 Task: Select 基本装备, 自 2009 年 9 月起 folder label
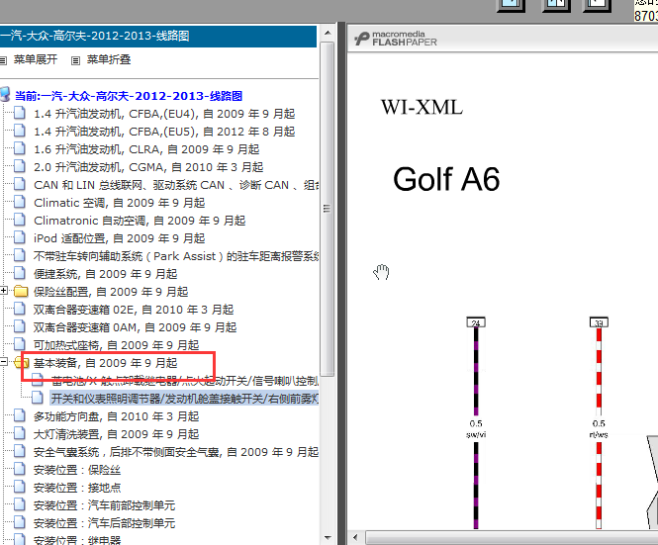pos(105,363)
